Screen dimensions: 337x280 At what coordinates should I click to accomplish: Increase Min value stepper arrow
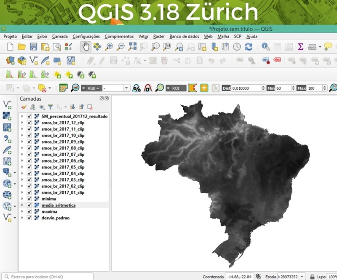pyautogui.click(x=293, y=86)
